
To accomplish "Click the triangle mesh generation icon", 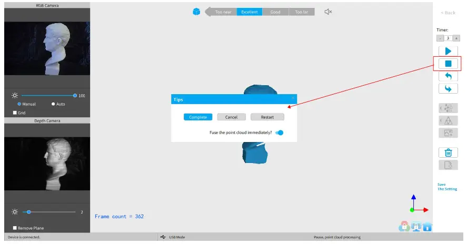I will tap(448, 120).
